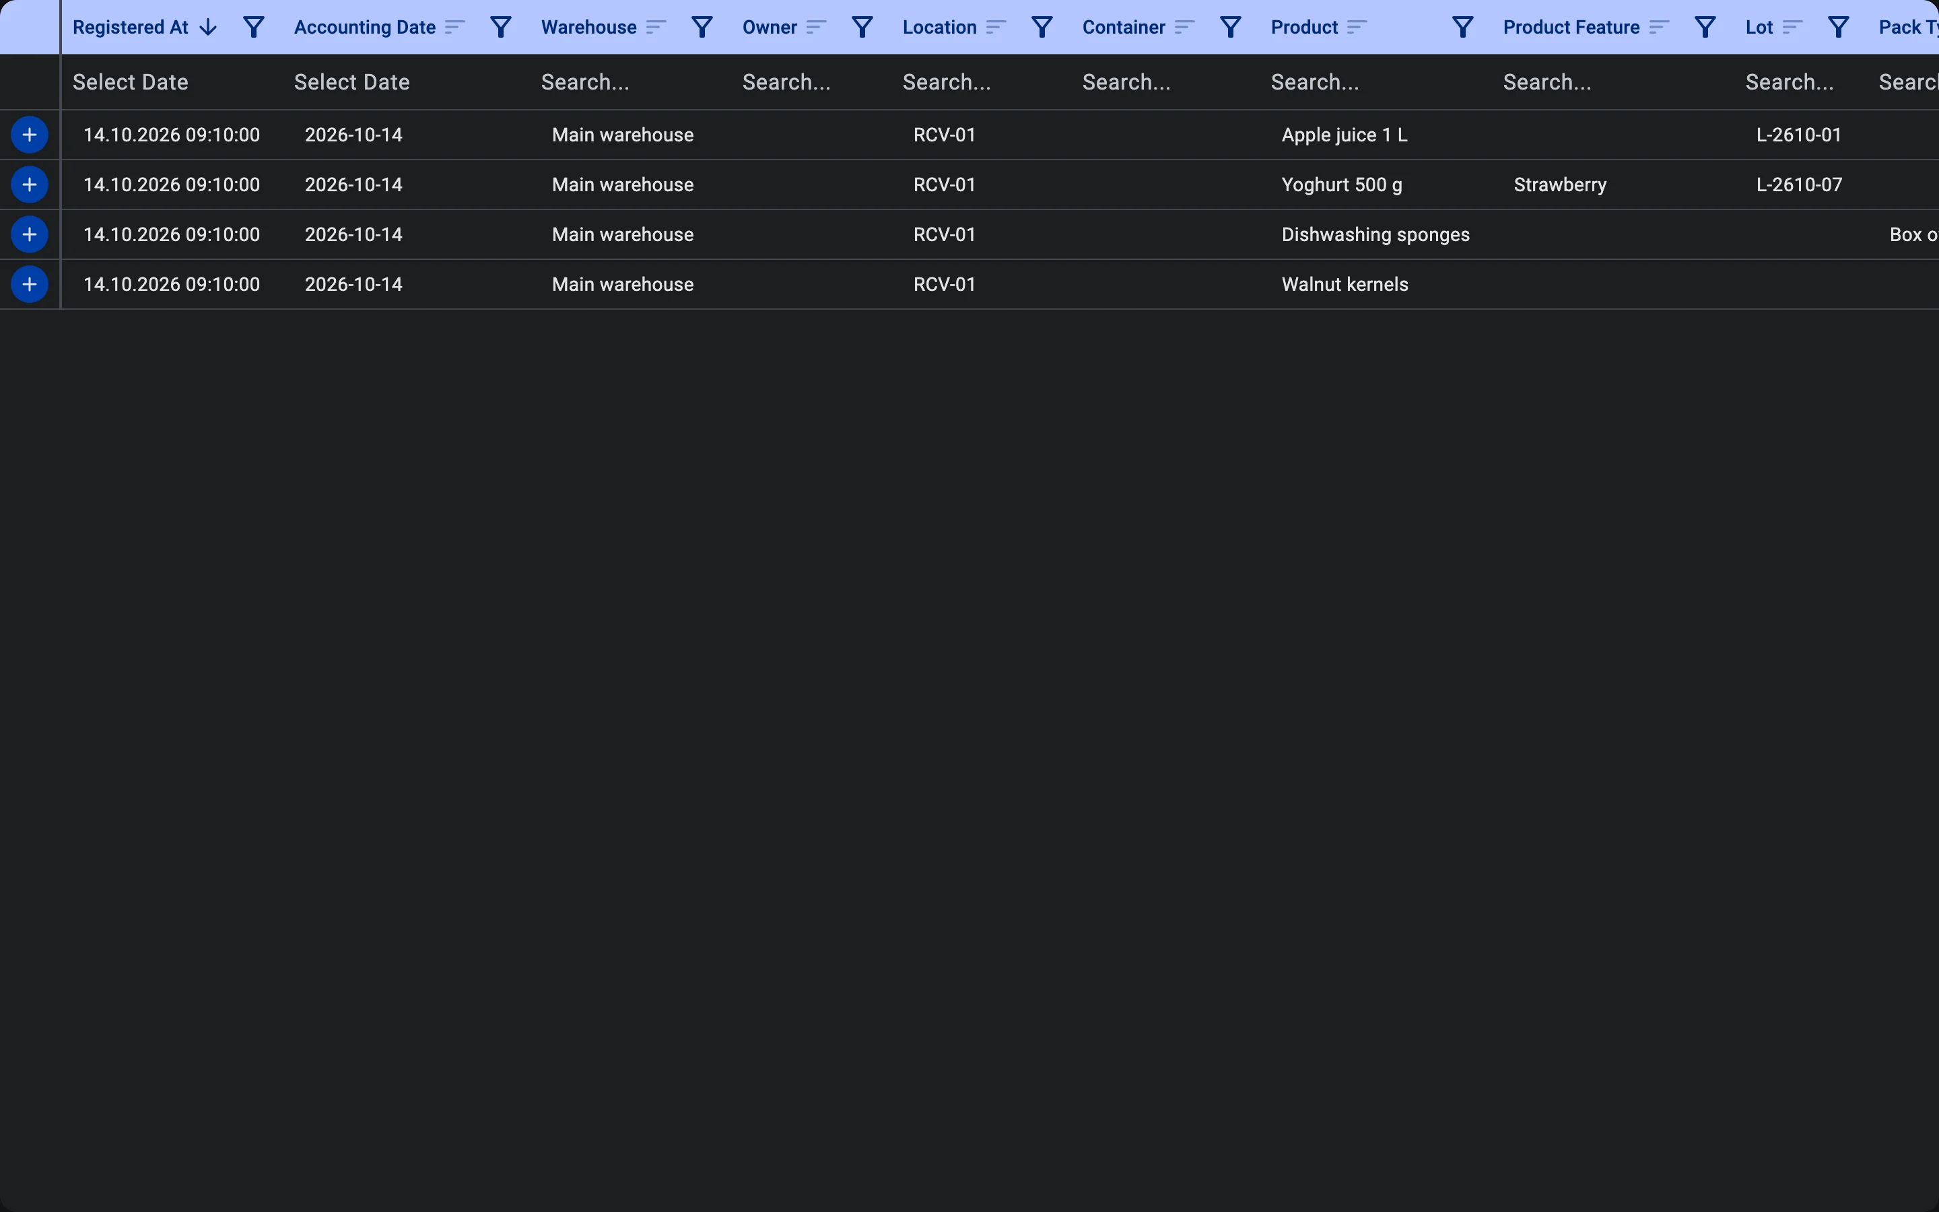Sort by Product using sort icon
The image size is (1939, 1212).
tap(1356, 27)
